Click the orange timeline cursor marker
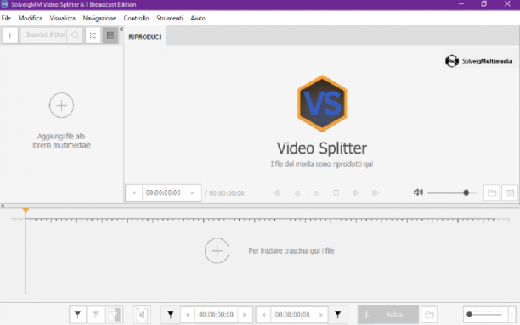Image resolution: width=520 pixels, height=325 pixels. point(25,210)
